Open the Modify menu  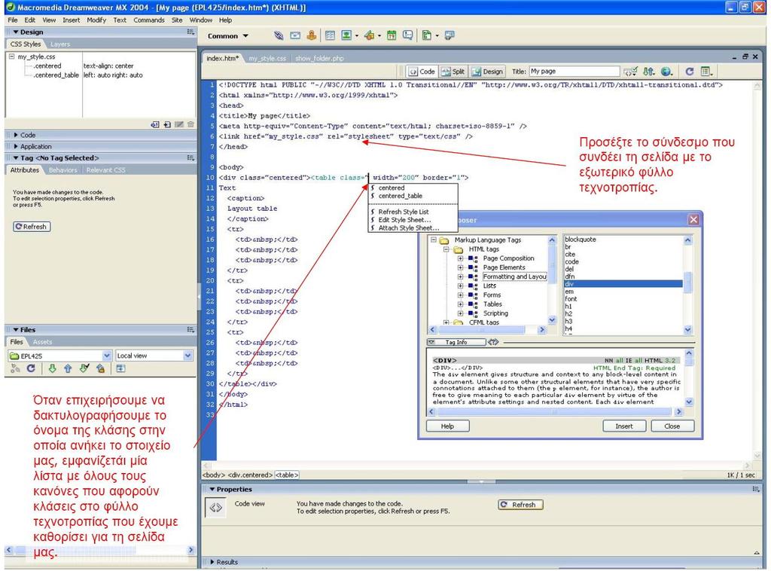coord(96,20)
